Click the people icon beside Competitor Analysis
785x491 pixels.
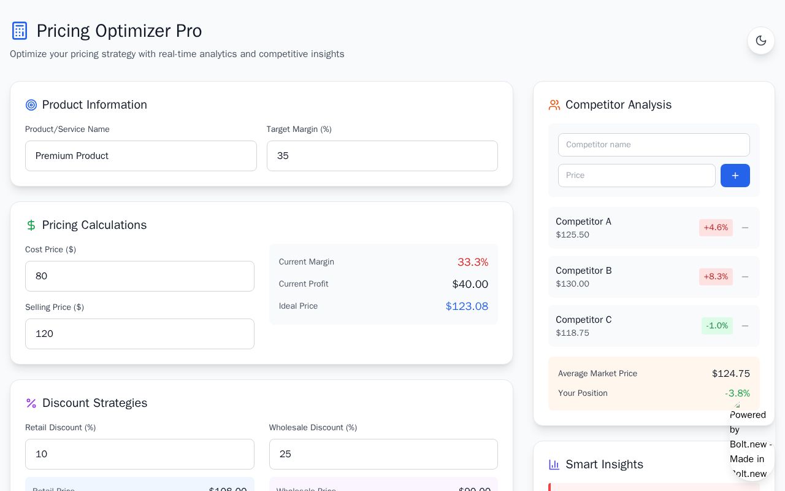554,105
